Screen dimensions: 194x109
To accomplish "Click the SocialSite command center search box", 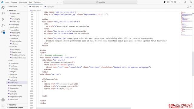I will [100, 2].
